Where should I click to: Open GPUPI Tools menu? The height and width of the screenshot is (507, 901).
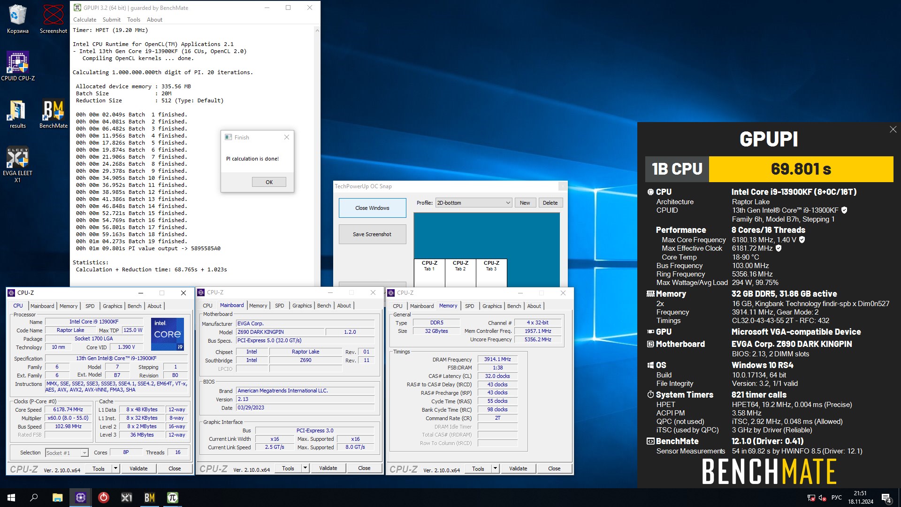click(134, 20)
